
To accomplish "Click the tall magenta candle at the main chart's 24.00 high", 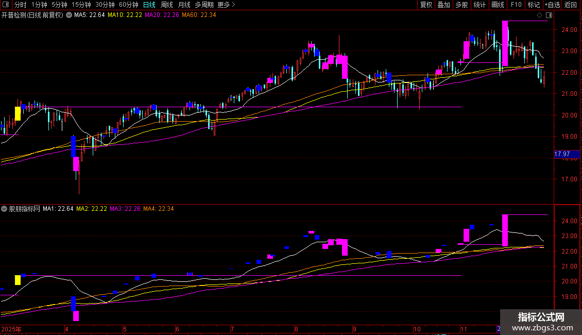I will (505, 43).
